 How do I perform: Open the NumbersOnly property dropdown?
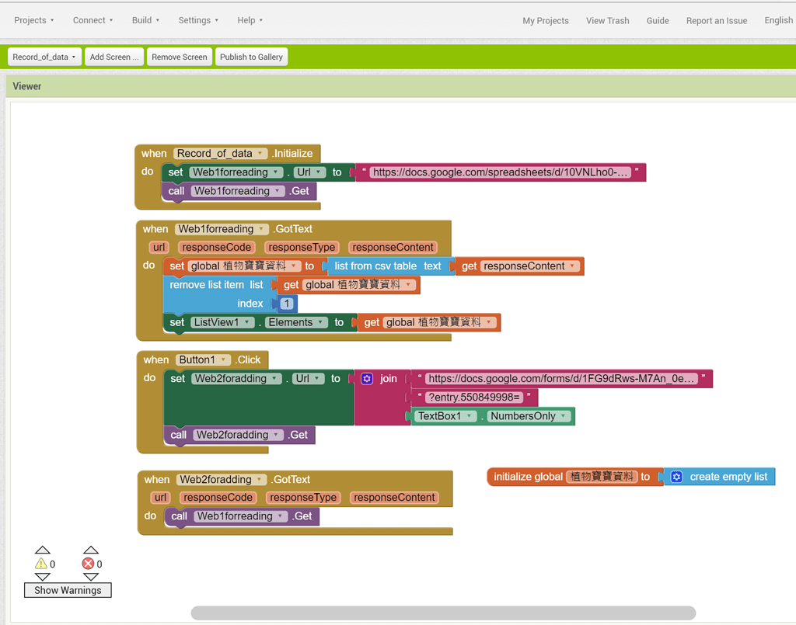click(x=564, y=416)
